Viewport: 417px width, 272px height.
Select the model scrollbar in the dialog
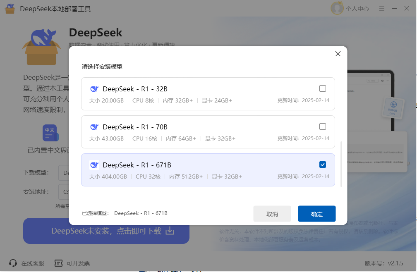pos(341,164)
